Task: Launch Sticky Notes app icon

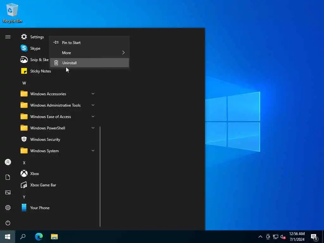Action: coord(24,71)
